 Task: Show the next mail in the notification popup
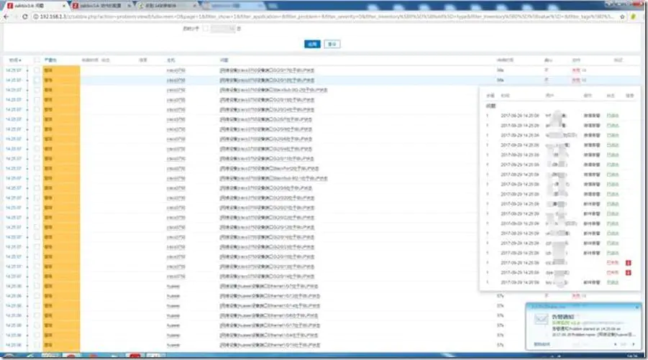pos(634,344)
